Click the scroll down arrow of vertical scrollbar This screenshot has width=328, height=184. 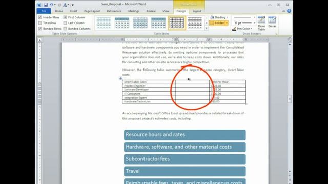point(290,172)
